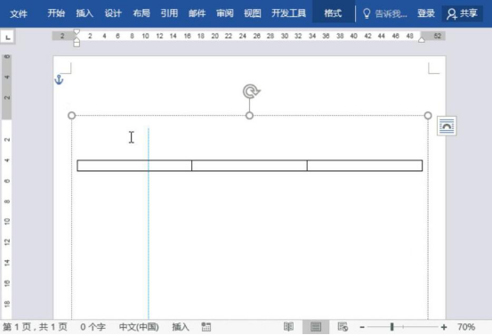This screenshot has height=335, width=492.
Task: Click the 告诉我 search box
Action: click(x=384, y=13)
